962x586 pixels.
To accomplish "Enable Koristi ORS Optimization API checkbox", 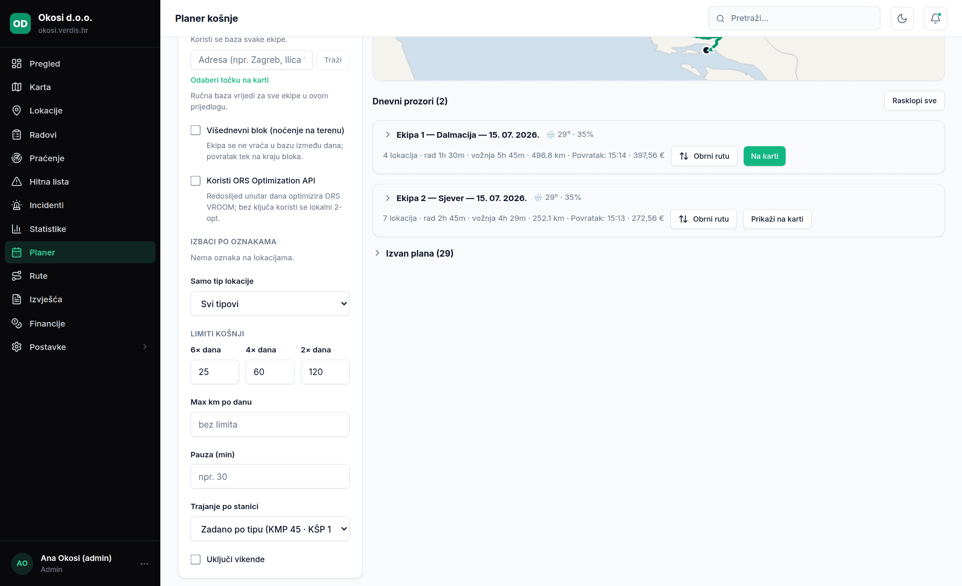I will 196,181.
